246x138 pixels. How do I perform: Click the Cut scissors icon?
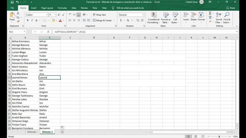18,13
